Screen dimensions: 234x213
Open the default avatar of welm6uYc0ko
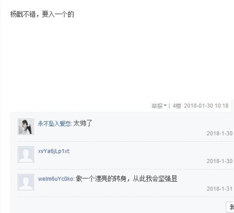26,182
